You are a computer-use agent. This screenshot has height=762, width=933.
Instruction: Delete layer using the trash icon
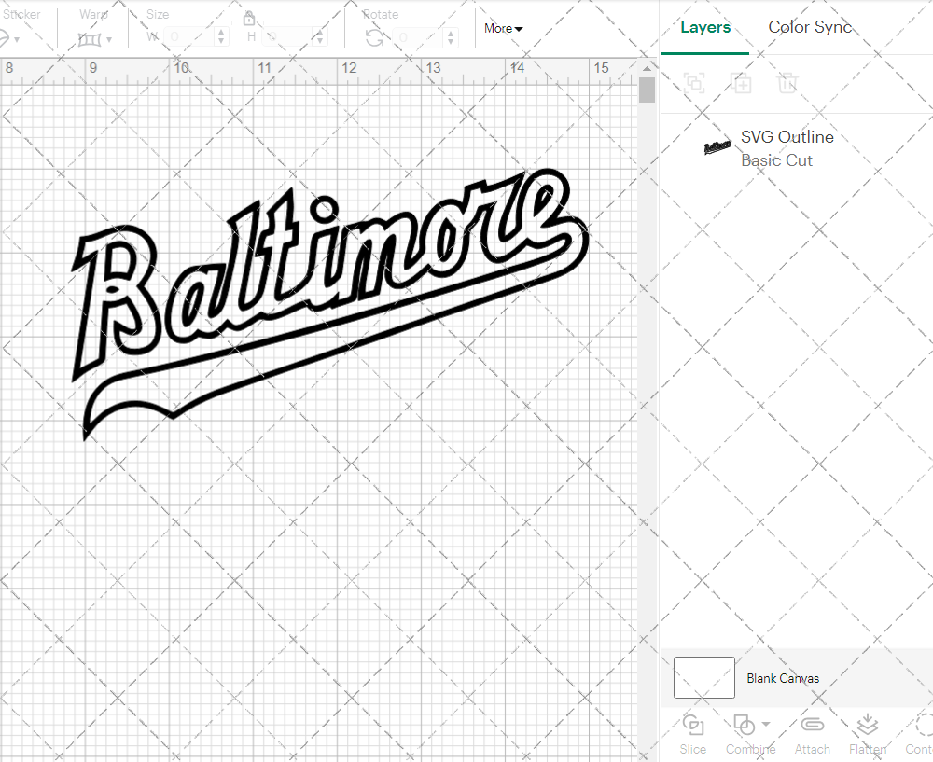[x=787, y=83]
